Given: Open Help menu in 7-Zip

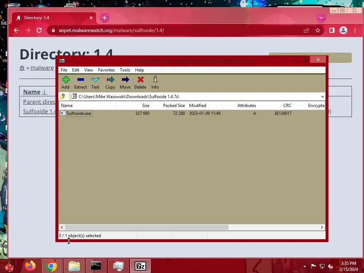Looking at the screenshot, I should [139, 70].
